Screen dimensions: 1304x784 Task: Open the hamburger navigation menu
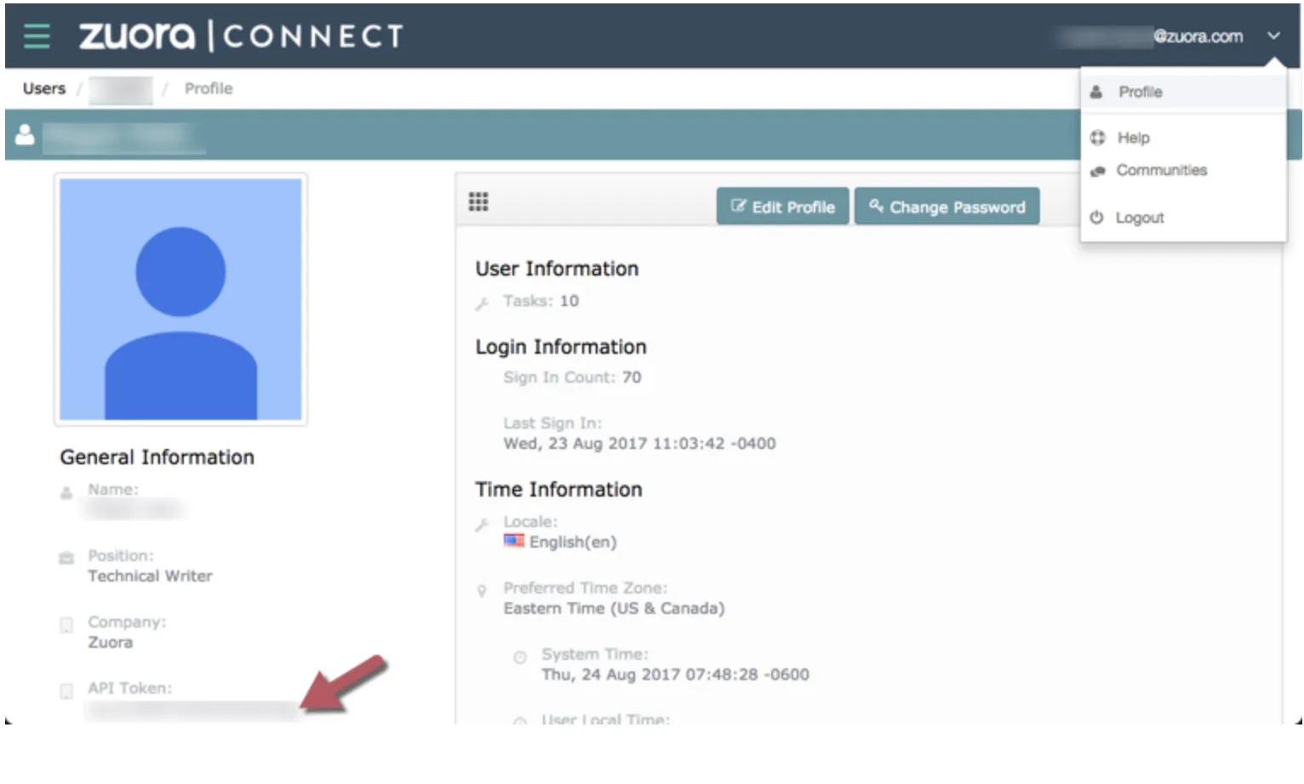37,36
